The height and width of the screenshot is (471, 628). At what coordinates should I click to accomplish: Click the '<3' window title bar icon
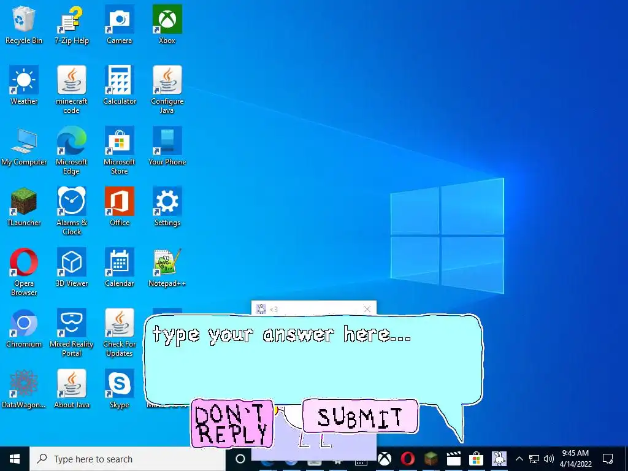[x=261, y=309]
